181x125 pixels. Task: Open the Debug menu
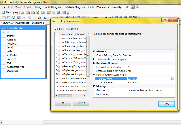coord(38,7)
